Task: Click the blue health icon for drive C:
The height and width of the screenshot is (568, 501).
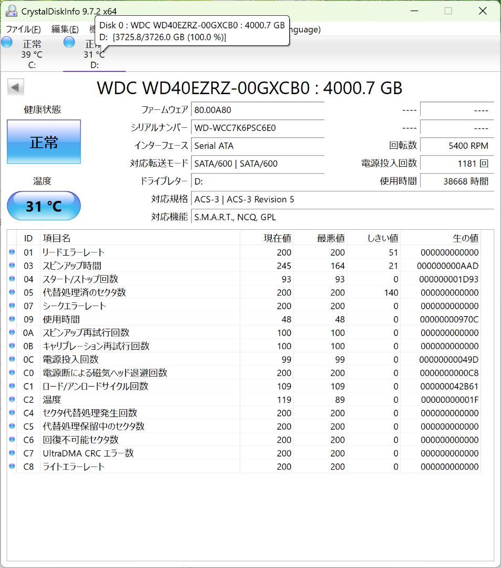Action: point(7,43)
